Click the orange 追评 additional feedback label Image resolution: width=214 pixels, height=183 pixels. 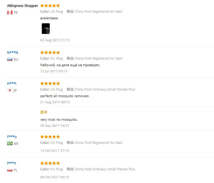[44, 112]
